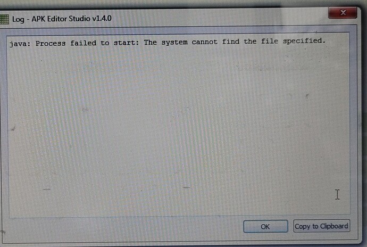Click the word start: in the log line
367x247 pixels.
click(126, 43)
